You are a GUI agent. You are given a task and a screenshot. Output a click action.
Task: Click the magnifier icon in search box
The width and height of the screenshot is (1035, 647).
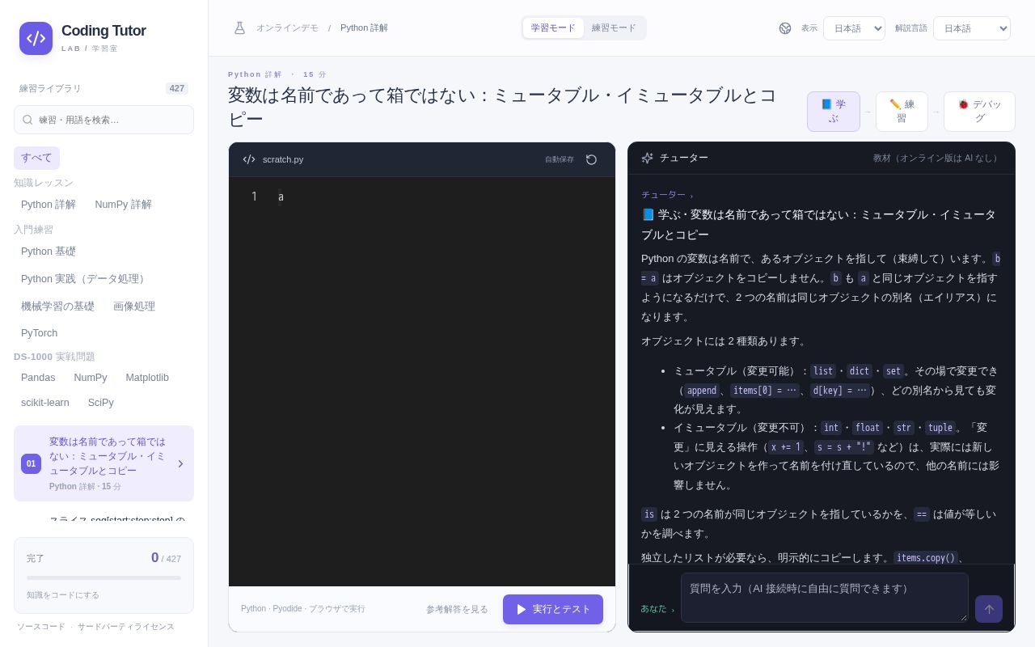pos(27,120)
